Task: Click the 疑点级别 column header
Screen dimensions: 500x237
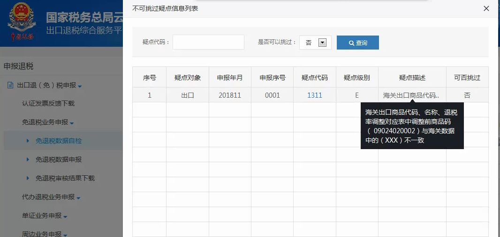Action: pos(357,78)
